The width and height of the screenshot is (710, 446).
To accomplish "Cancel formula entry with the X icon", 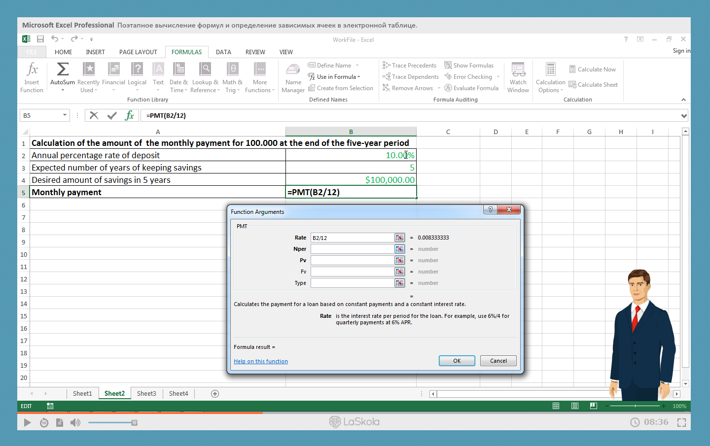I will pos(94,115).
